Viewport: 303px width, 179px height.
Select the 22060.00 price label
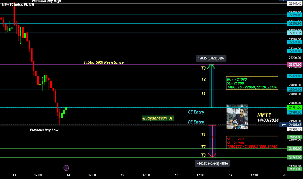point(295,89)
